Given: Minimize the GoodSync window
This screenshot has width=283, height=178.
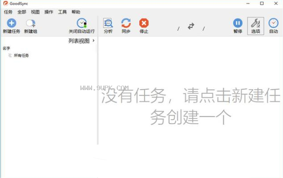Looking at the screenshot, I should point(248,4).
